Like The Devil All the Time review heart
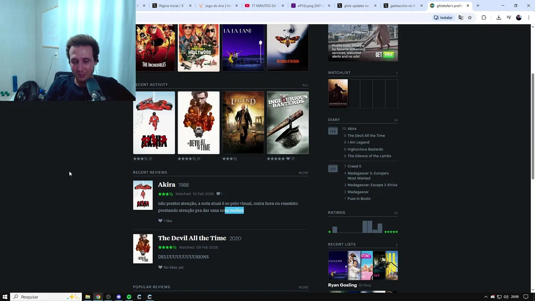 pyautogui.click(x=160, y=268)
